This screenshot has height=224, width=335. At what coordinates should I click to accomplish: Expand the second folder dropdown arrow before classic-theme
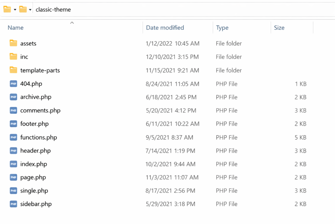pyautogui.click(x=30, y=10)
